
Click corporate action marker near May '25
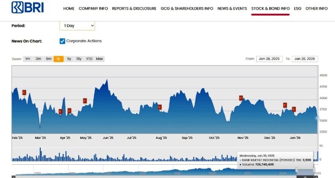(x=85, y=101)
